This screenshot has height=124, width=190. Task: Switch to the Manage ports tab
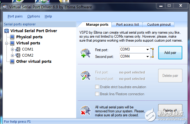[x=97, y=24]
